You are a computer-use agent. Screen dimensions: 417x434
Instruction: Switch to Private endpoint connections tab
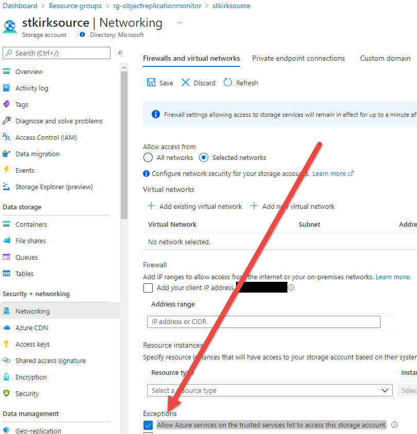pos(299,59)
